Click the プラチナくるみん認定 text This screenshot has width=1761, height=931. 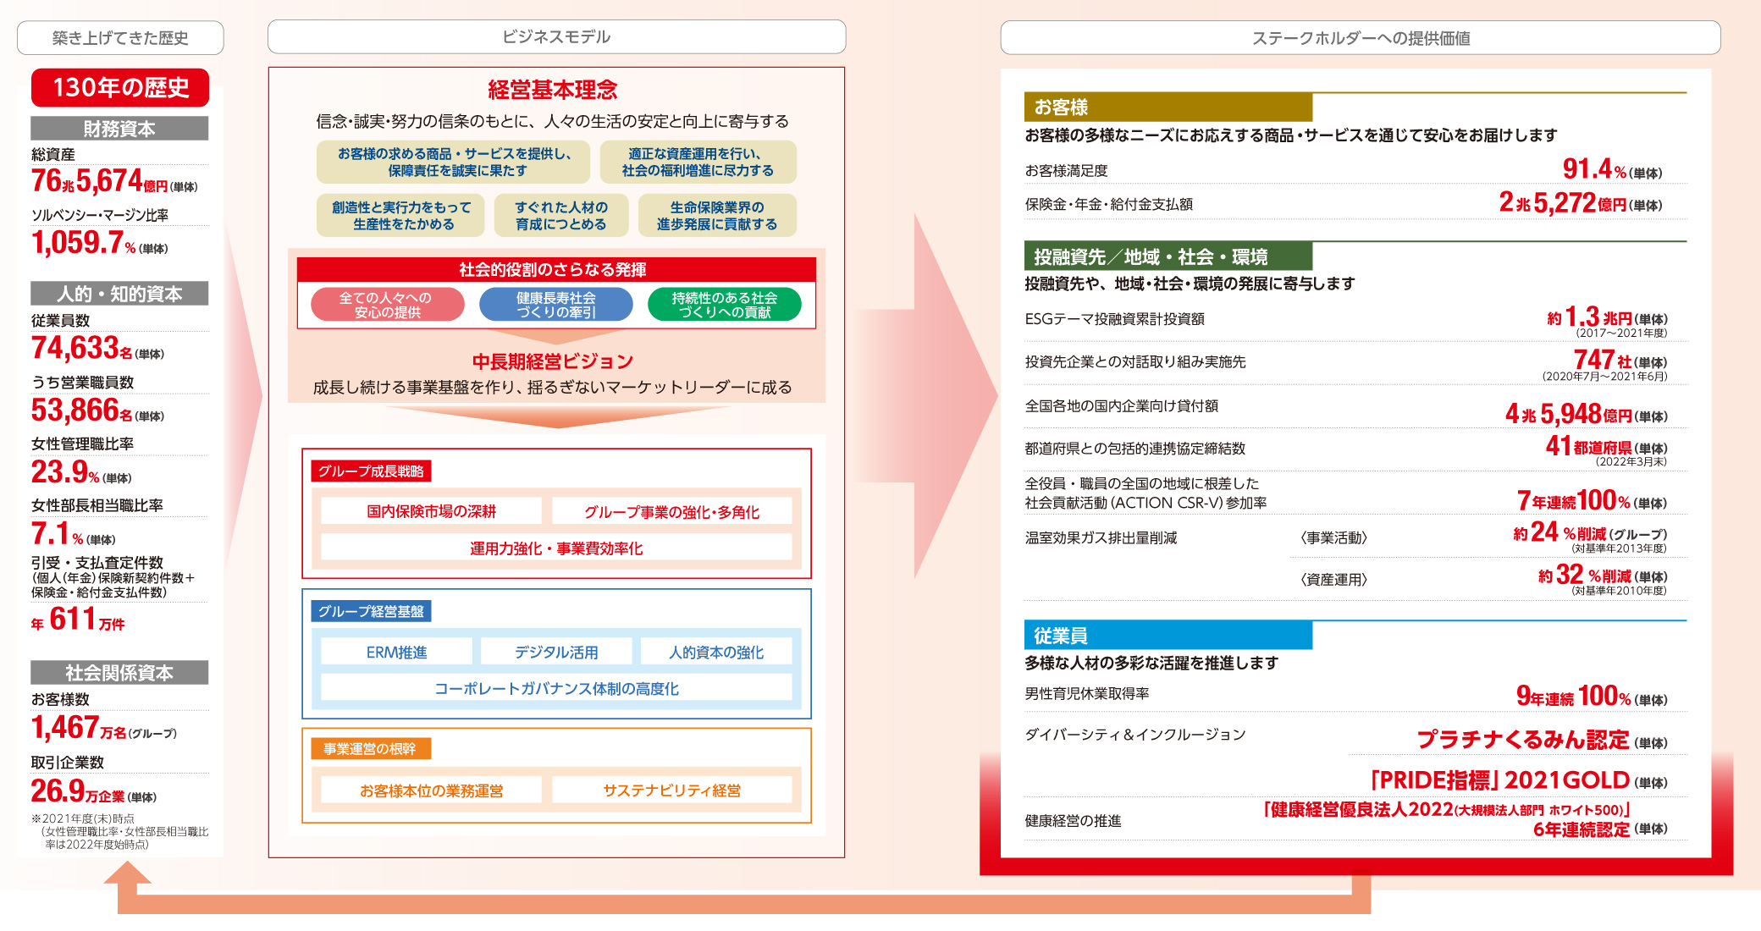1523,740
